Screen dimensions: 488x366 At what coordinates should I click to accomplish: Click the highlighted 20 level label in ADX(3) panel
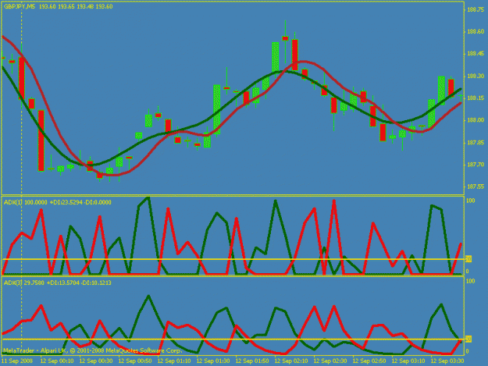click(468, 339)
